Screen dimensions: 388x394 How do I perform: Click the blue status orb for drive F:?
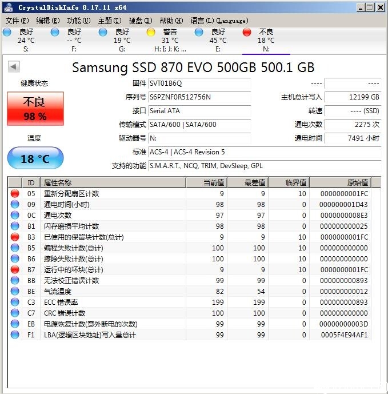55,32
